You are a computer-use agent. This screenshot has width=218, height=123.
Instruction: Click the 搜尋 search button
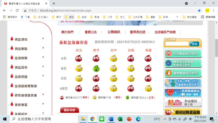(x=194, y=44)
